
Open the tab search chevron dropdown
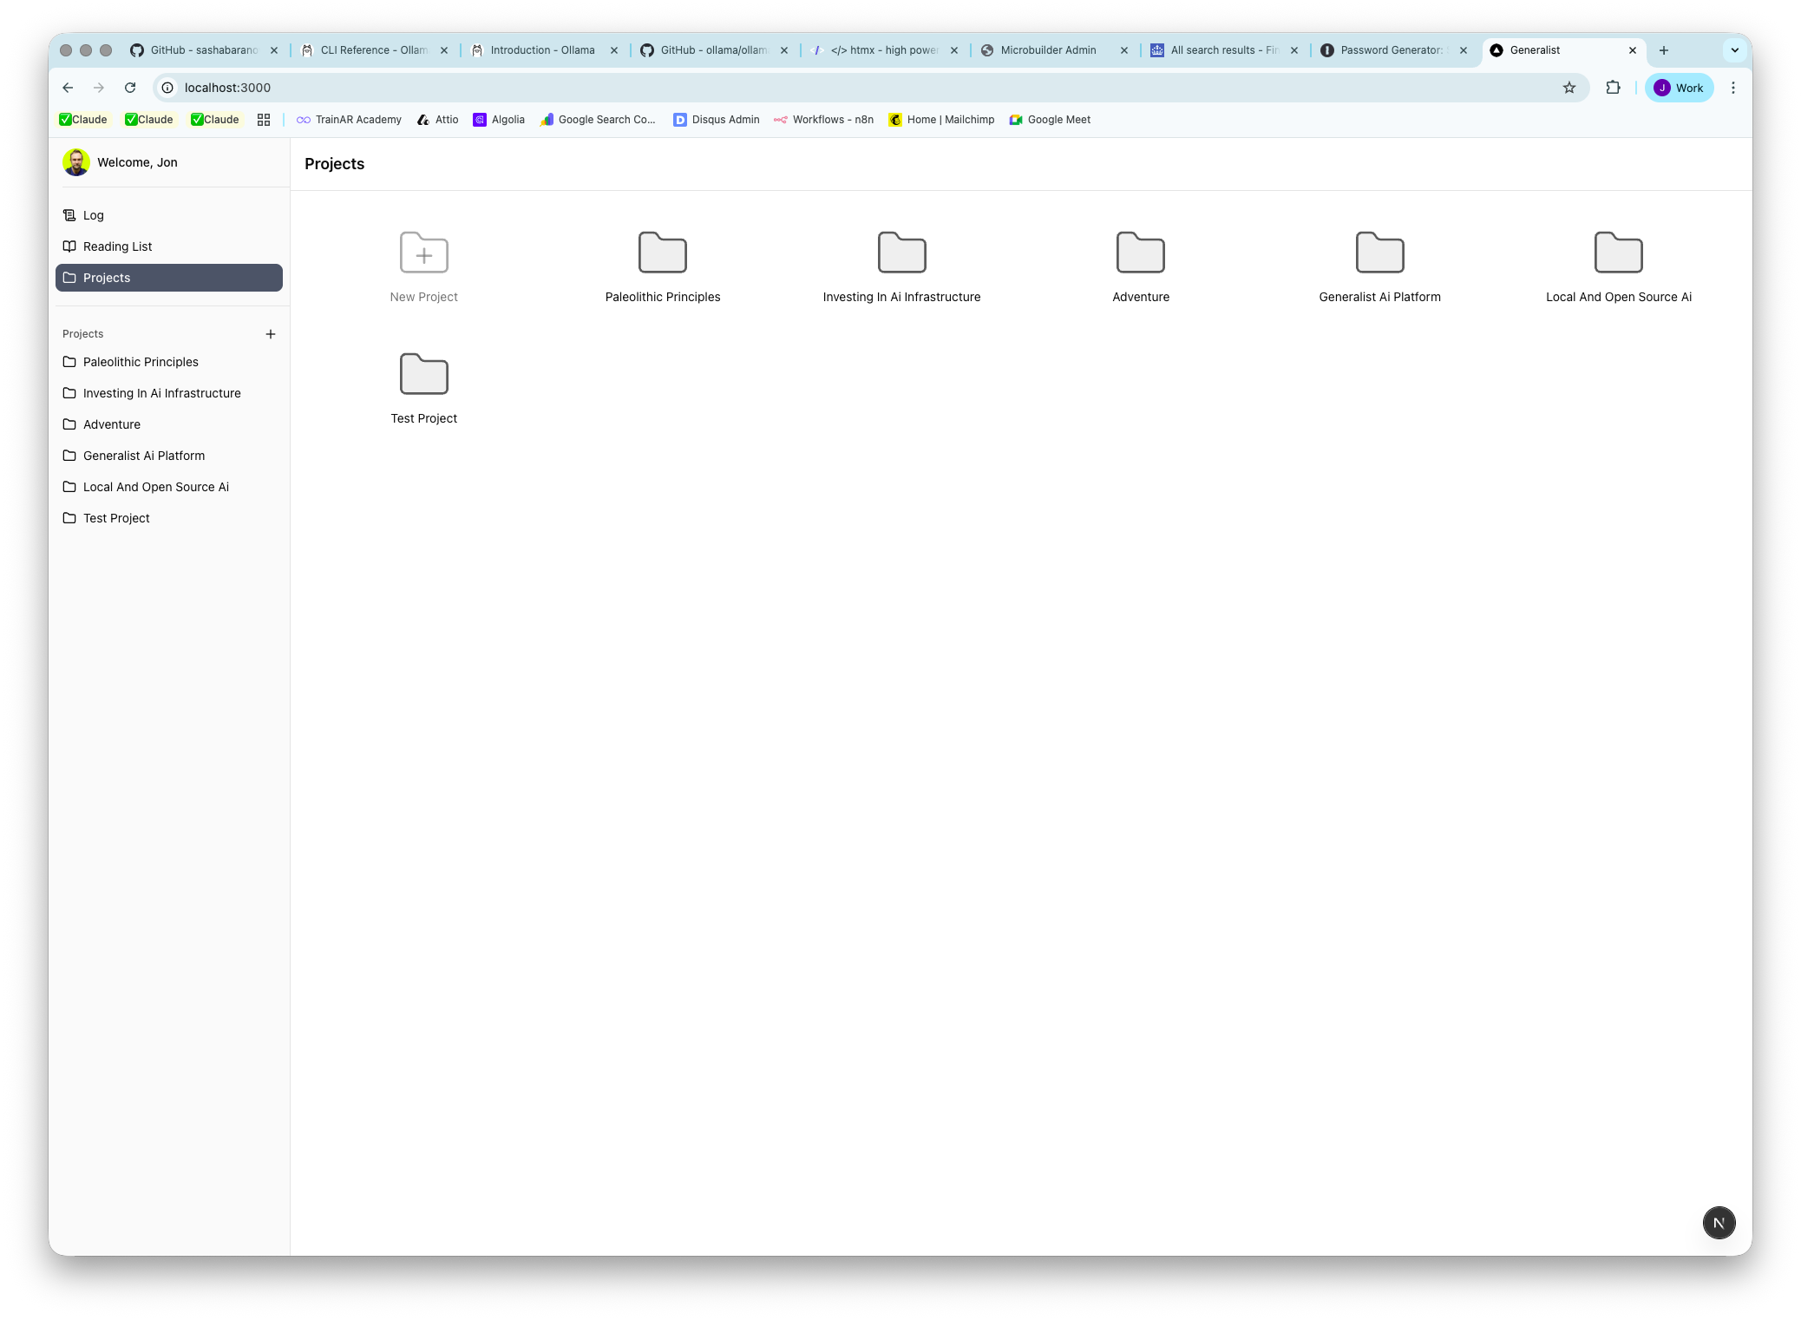point(1733,49)
